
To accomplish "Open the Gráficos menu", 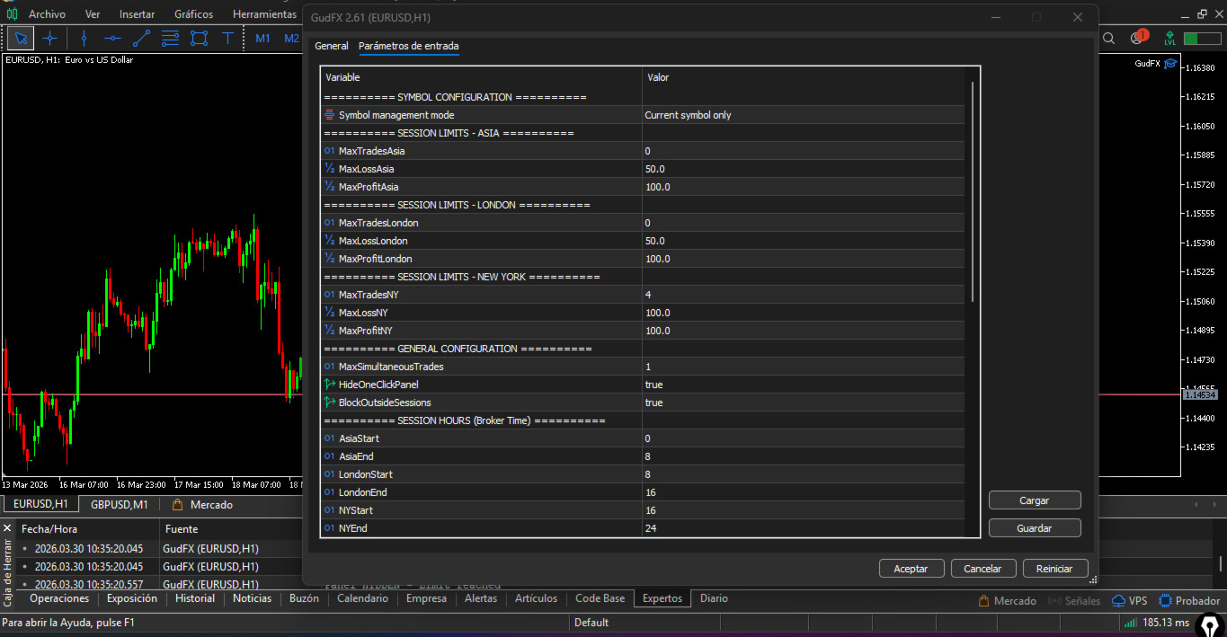I will (x=194, y=14).
